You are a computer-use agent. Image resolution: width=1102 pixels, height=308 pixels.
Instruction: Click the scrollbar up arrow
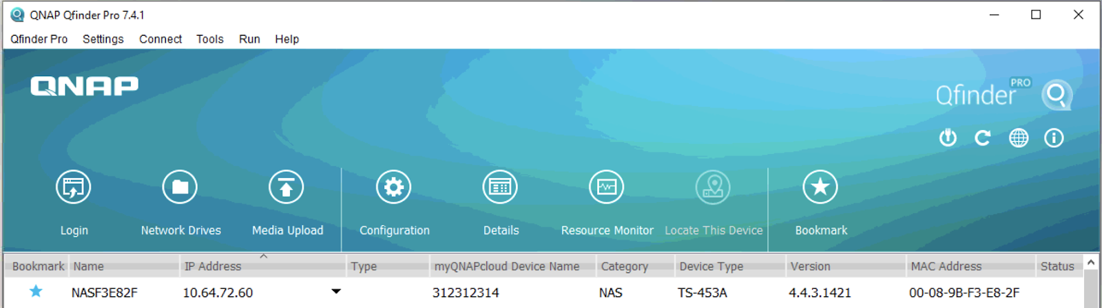coord(1091,263)
